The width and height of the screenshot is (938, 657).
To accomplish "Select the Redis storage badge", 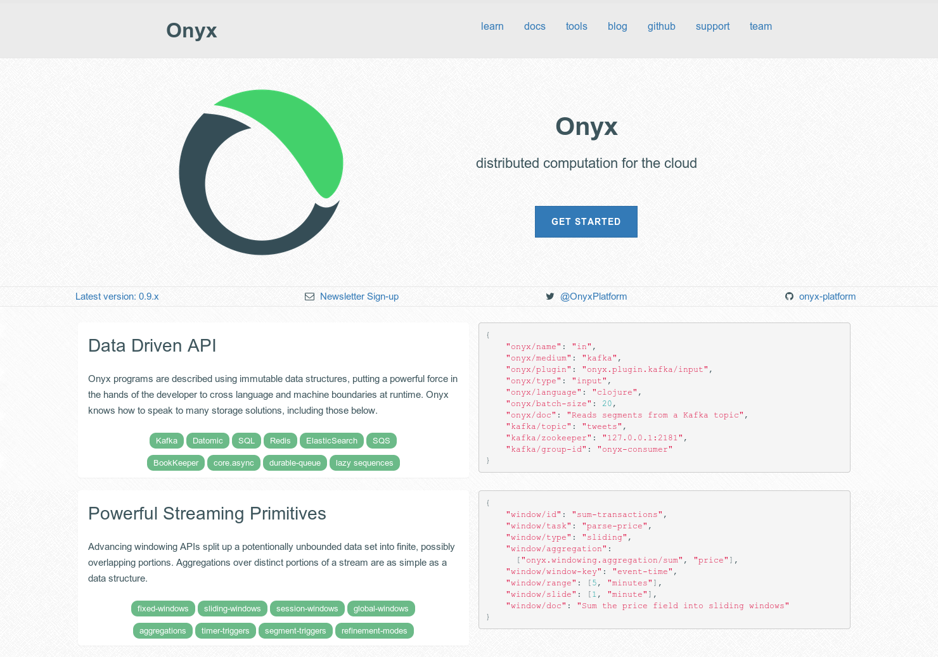I will click(279, 440).
